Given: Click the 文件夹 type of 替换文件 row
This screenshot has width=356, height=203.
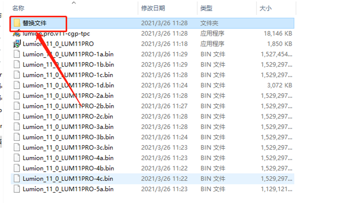Looking at the screenshot, I should (x=209, y=23).
